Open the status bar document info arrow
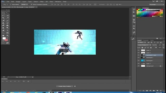 pyautogui.click(x=33, y=77)
